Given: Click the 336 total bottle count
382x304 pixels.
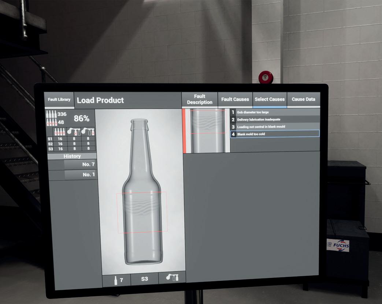Looking at the screenshot, I should tap(62, 114).
